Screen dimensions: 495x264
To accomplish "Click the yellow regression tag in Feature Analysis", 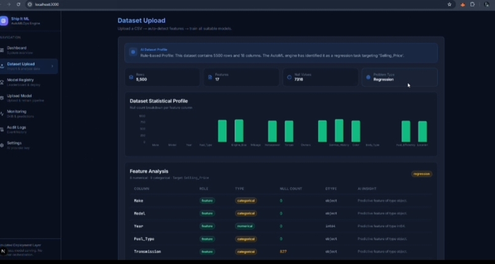I will coord(421,174).
